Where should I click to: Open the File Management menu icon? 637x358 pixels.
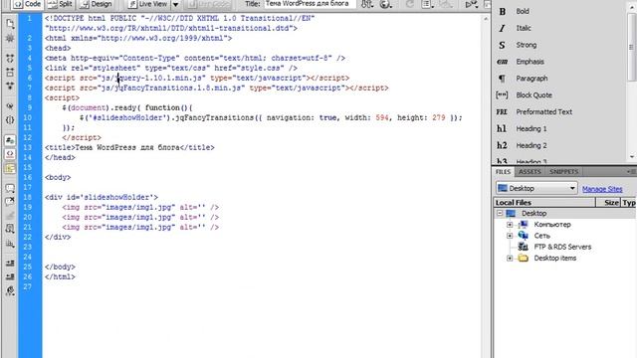(367, 4)
